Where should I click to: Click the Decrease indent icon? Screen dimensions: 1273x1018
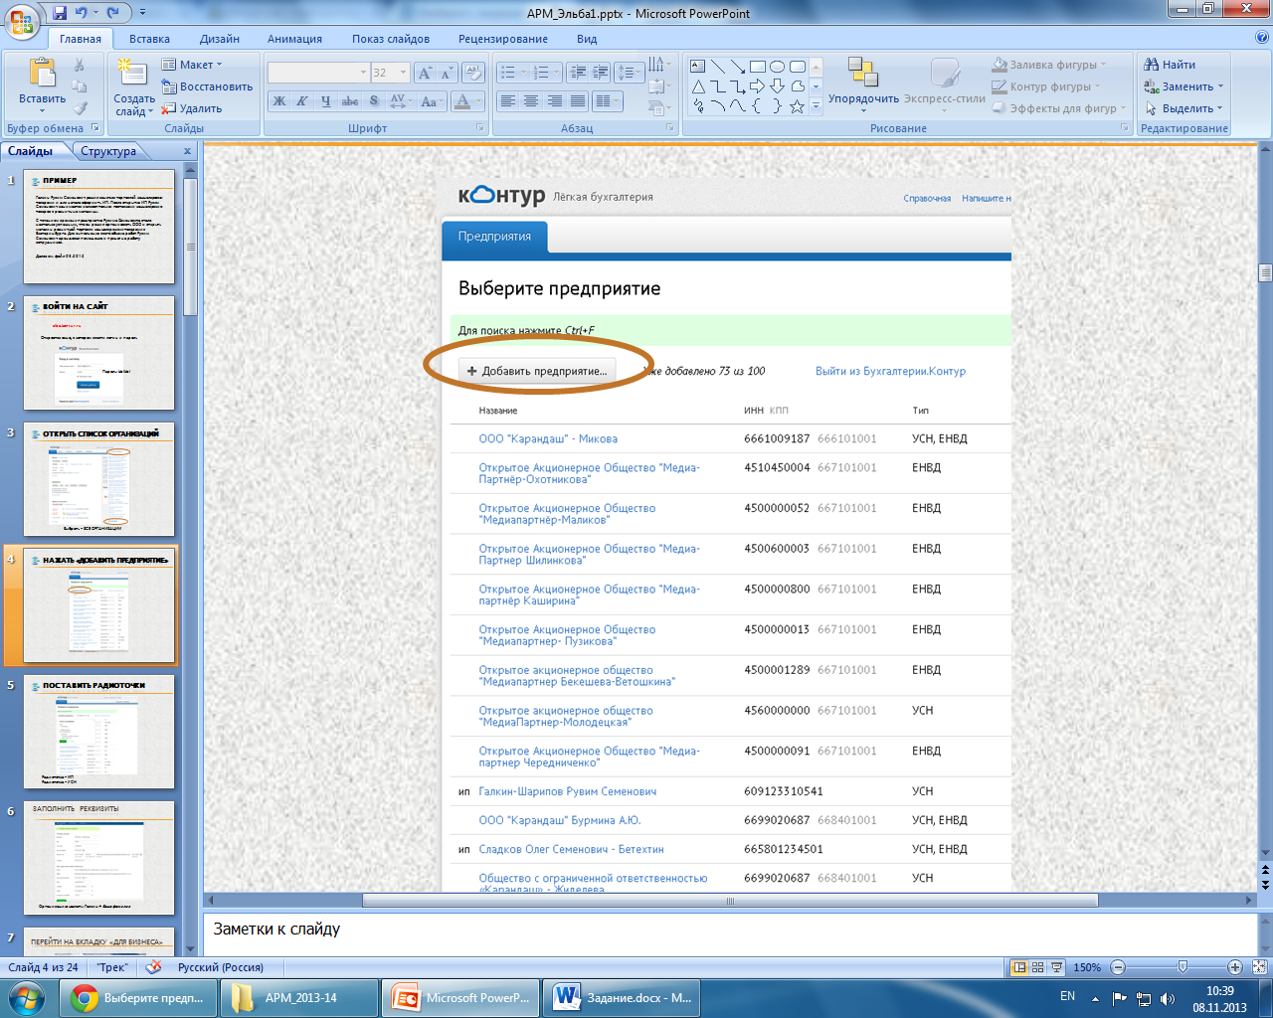pyautogui.click(x=578, y=73)
